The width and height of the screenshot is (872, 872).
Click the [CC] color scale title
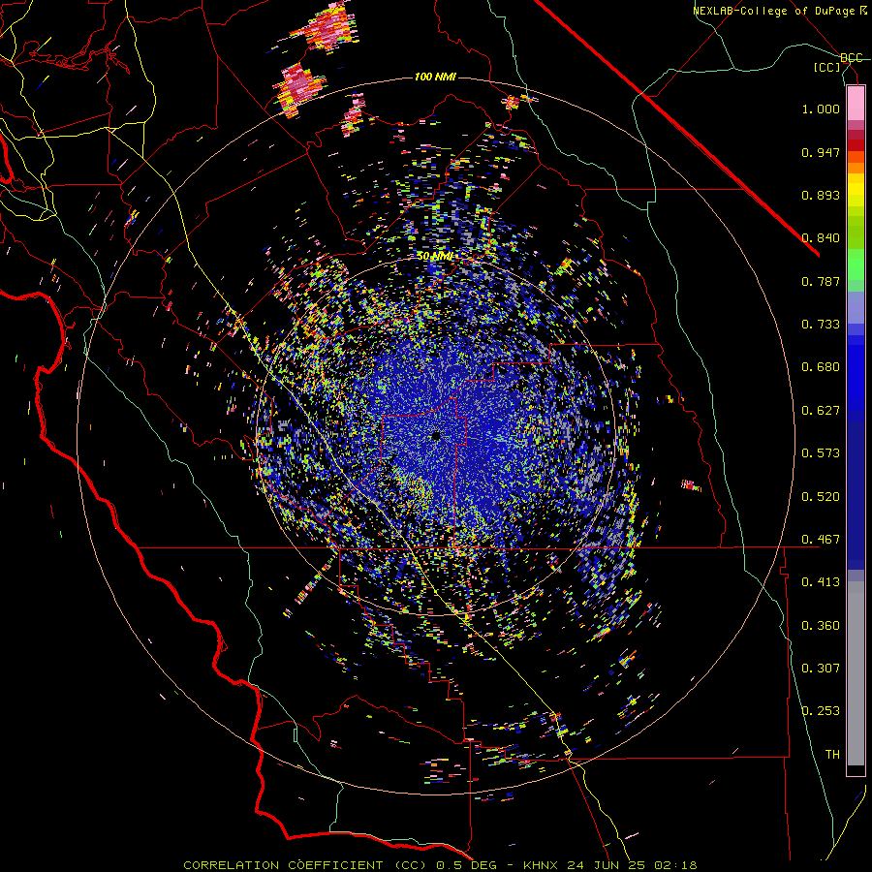tap(827, 67)
